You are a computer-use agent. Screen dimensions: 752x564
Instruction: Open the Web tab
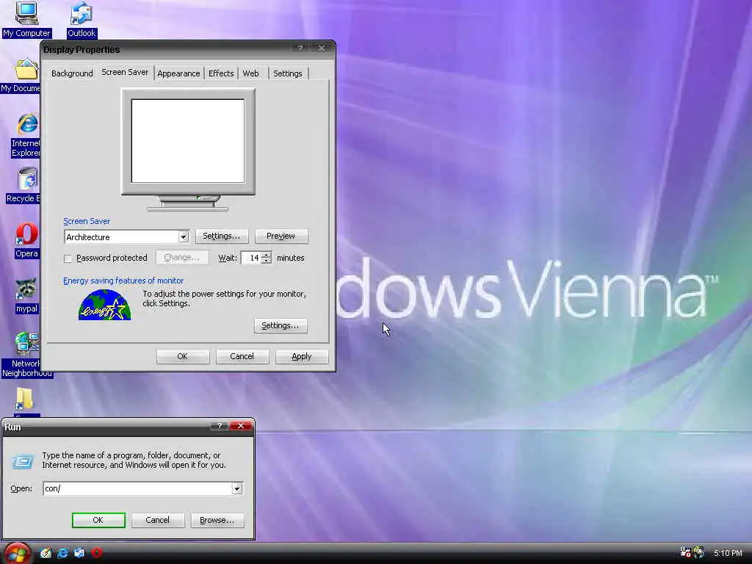[x=250, y=73]
